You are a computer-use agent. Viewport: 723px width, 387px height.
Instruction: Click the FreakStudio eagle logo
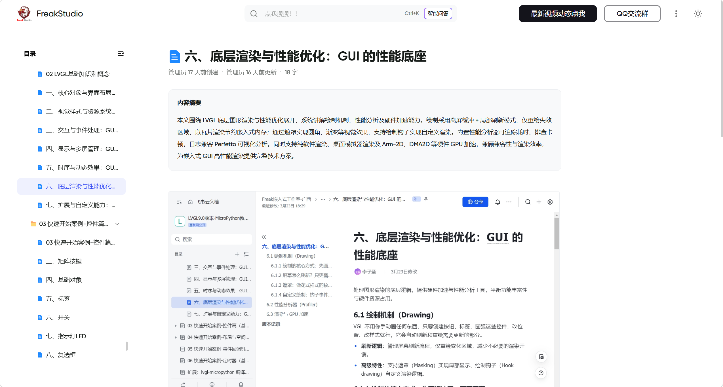coord(24,13)
